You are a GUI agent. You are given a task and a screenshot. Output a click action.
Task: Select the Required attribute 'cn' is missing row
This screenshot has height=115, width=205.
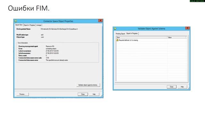pos(151,40)
